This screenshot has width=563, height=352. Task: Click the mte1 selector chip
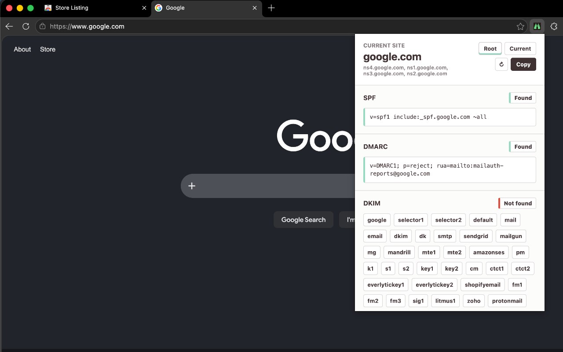tap(429, 253)
